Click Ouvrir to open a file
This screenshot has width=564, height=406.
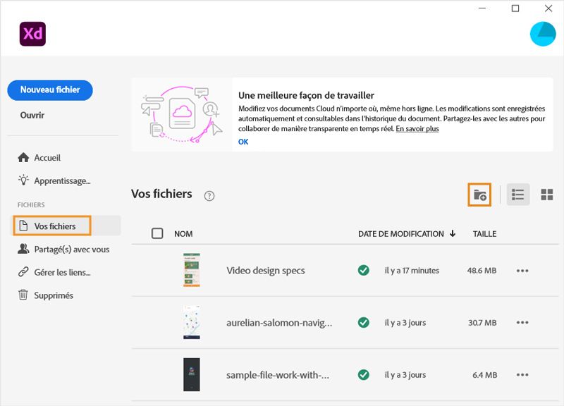pos(32,115)
